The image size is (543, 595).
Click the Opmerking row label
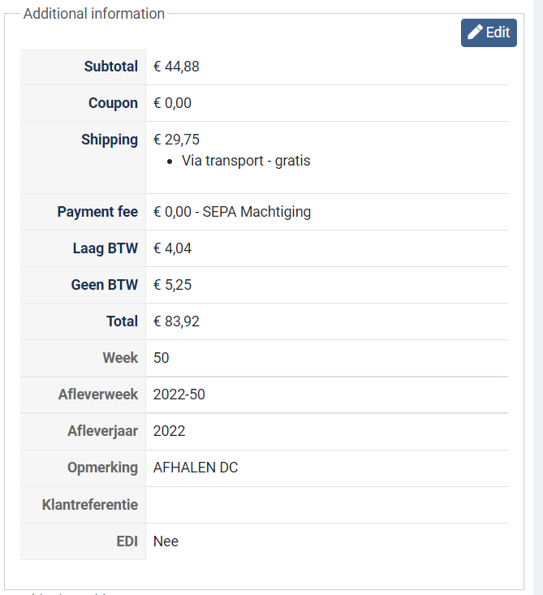pos(102,468)
